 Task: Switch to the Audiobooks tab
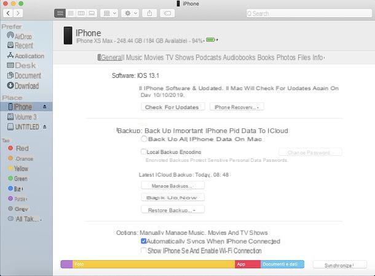[239, 58]
